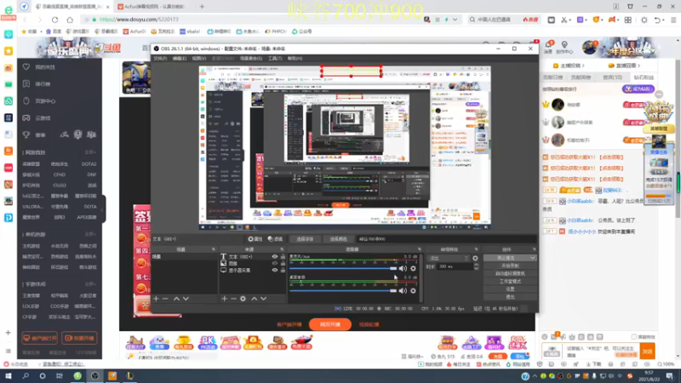Viewport: 681px width, 383px height.
Task: Remove selected source using the minus icon
Action: (x=233, y=299)
